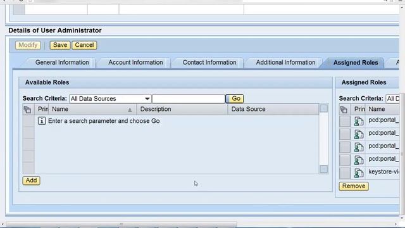Image resolution: width=405 pixels, height=228 pixels.
Task: Click the select-all icon in Assigned Roles table
Action: (344, 110)
